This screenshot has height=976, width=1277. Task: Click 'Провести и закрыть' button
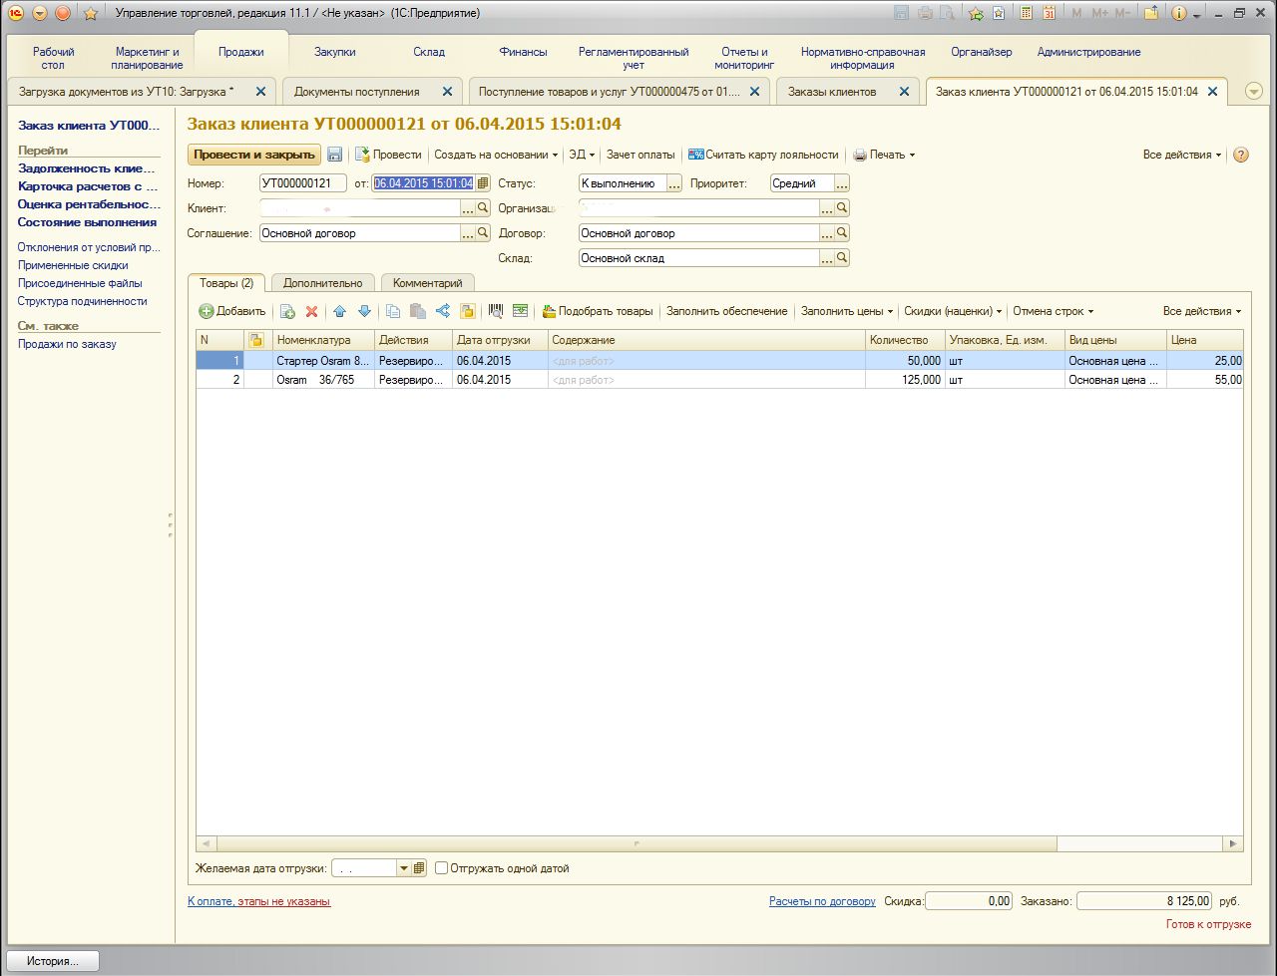254,155
